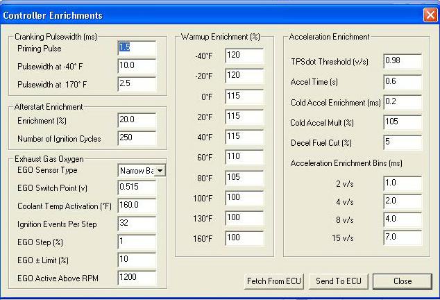Select the Number of Ignition Cycles field

(x=137, y=139)
